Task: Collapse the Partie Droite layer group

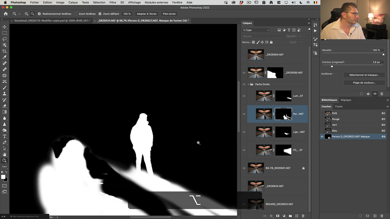Action: tap(248, 84)
